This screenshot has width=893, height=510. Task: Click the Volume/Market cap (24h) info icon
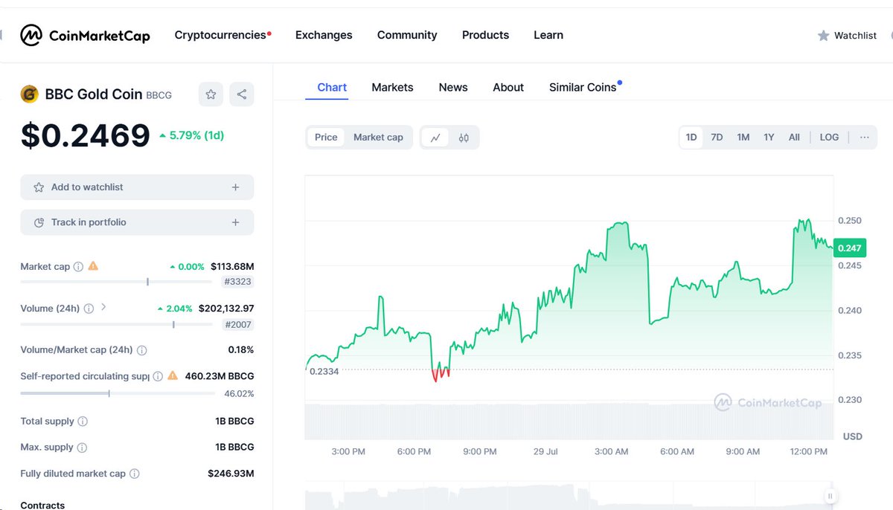(x=141, y=350)
